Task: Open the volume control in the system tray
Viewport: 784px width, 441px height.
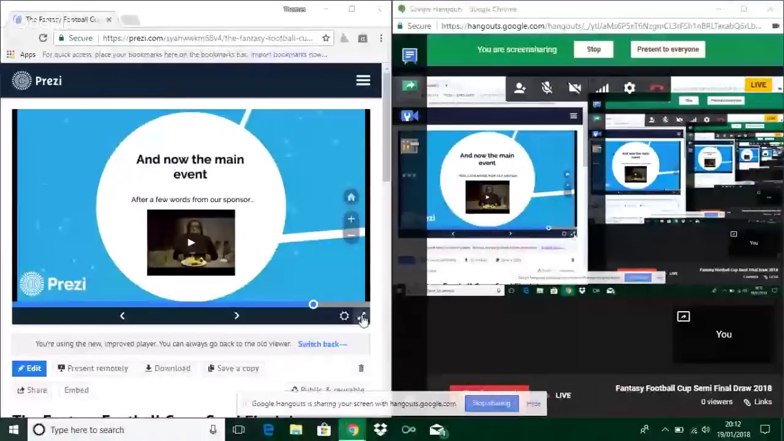Action: pos(706,430)
